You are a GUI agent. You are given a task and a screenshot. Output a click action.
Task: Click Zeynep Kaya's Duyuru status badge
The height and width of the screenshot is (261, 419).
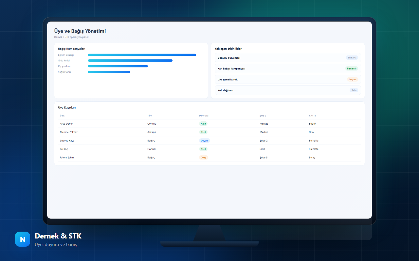205,141
